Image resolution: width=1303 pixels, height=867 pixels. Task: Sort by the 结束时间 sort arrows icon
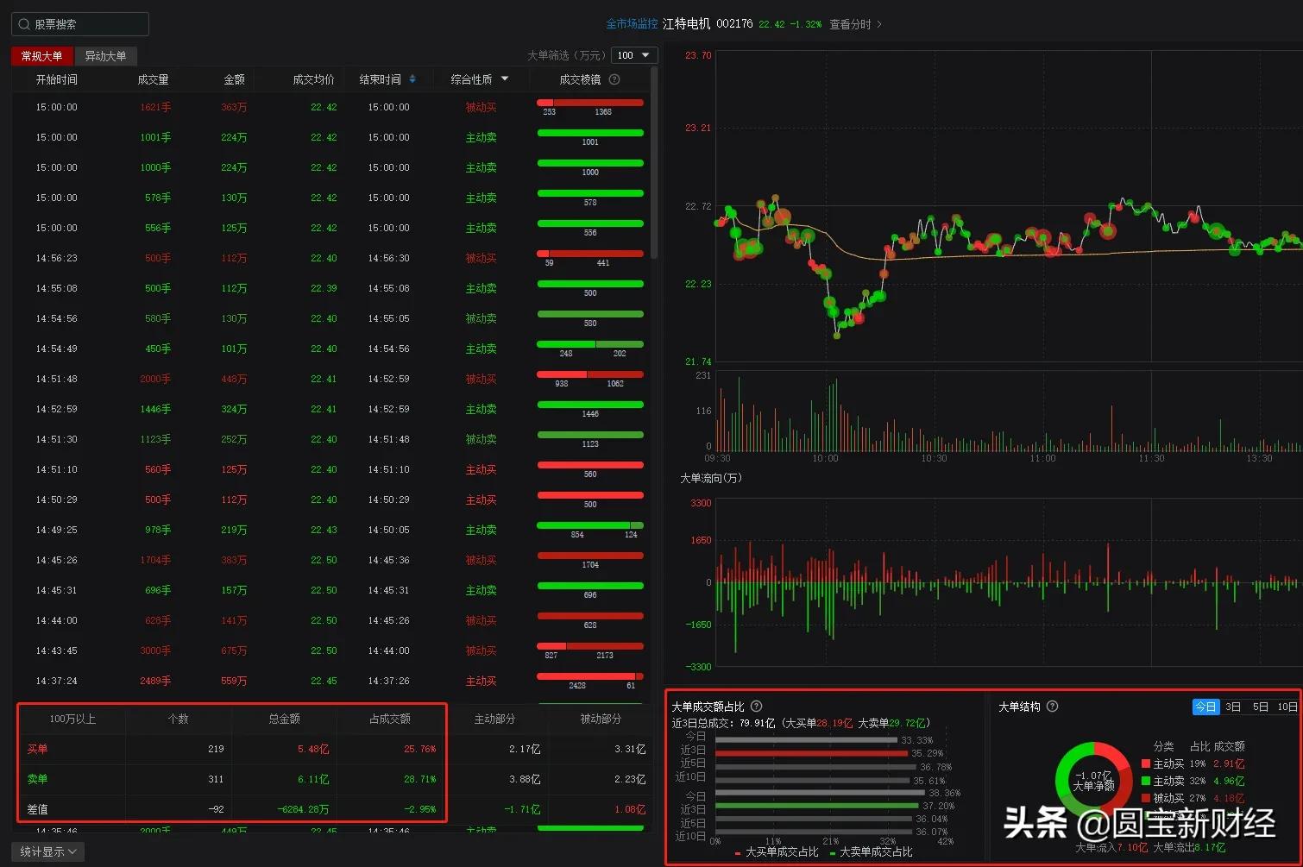[x=412, y=79]
